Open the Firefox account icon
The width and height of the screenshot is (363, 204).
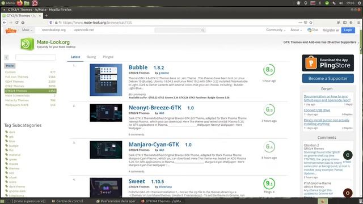click(351, 23)
